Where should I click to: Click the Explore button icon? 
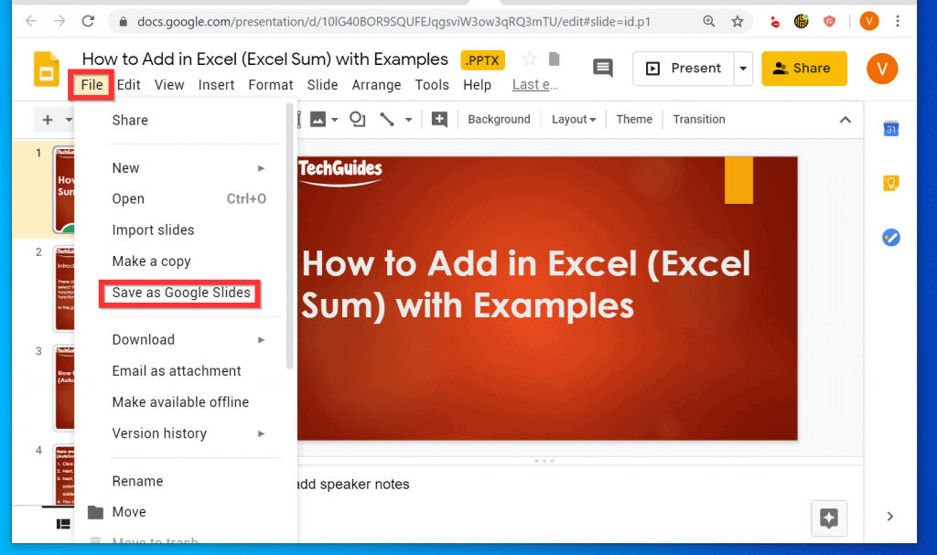[x=829, y=518]
